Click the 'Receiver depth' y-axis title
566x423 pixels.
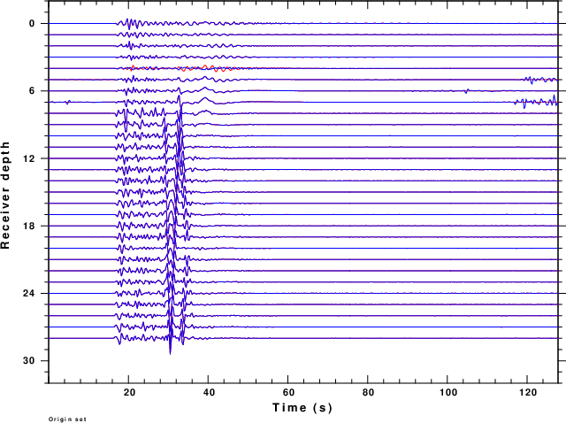pyautogui.click(x=5, y=195)
